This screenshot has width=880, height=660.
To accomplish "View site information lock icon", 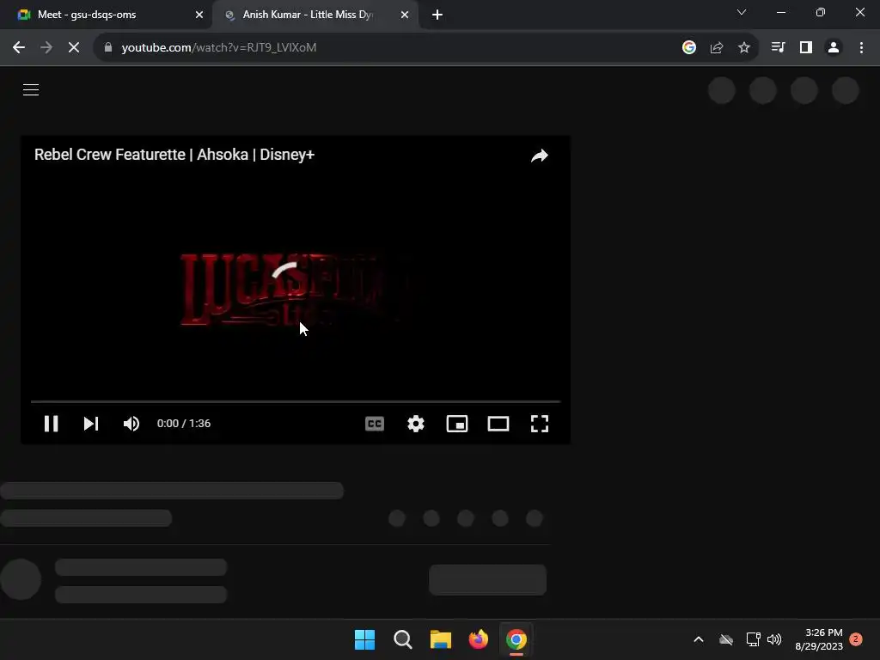I will (108, 47).
